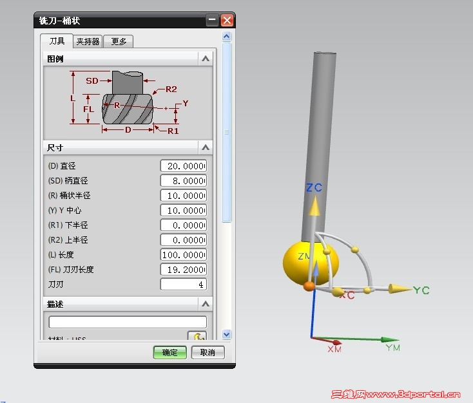Viewport: 473px width, 403px height.
Task: Close the 铣刀-桶状 dialog
Action: point(227,21)
